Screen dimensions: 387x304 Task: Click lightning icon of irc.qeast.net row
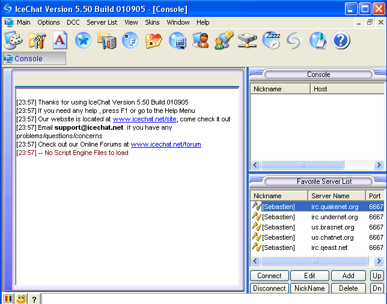pos(257,247)
